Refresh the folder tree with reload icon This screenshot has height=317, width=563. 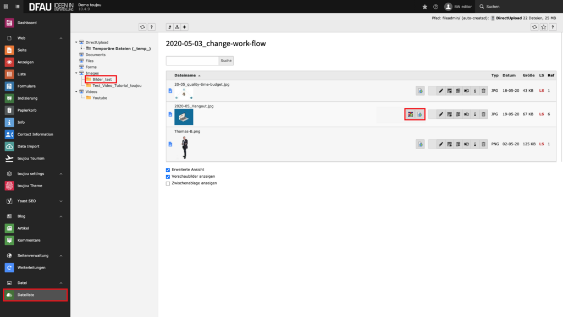tap(142, 27)
